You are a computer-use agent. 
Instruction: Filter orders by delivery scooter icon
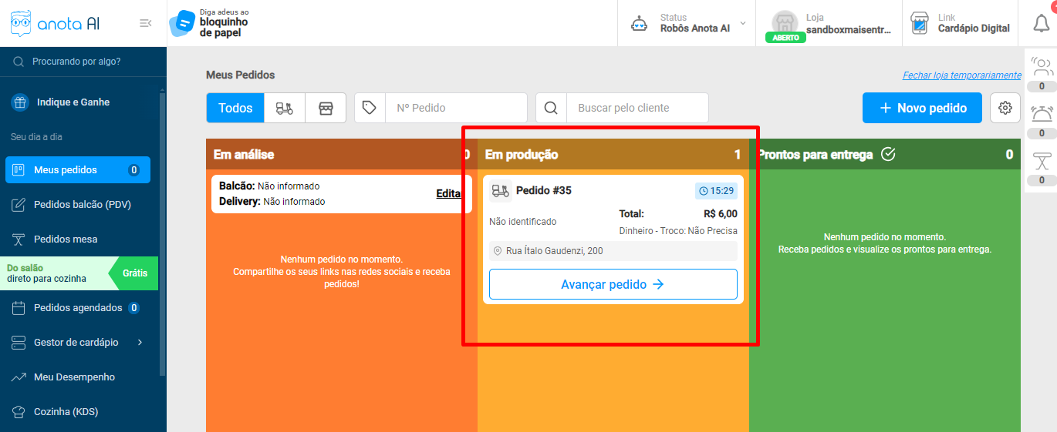pyautogui.click(x=285, y=108)
